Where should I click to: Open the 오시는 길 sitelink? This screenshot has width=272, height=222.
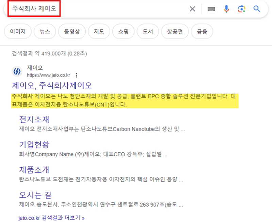35,195
